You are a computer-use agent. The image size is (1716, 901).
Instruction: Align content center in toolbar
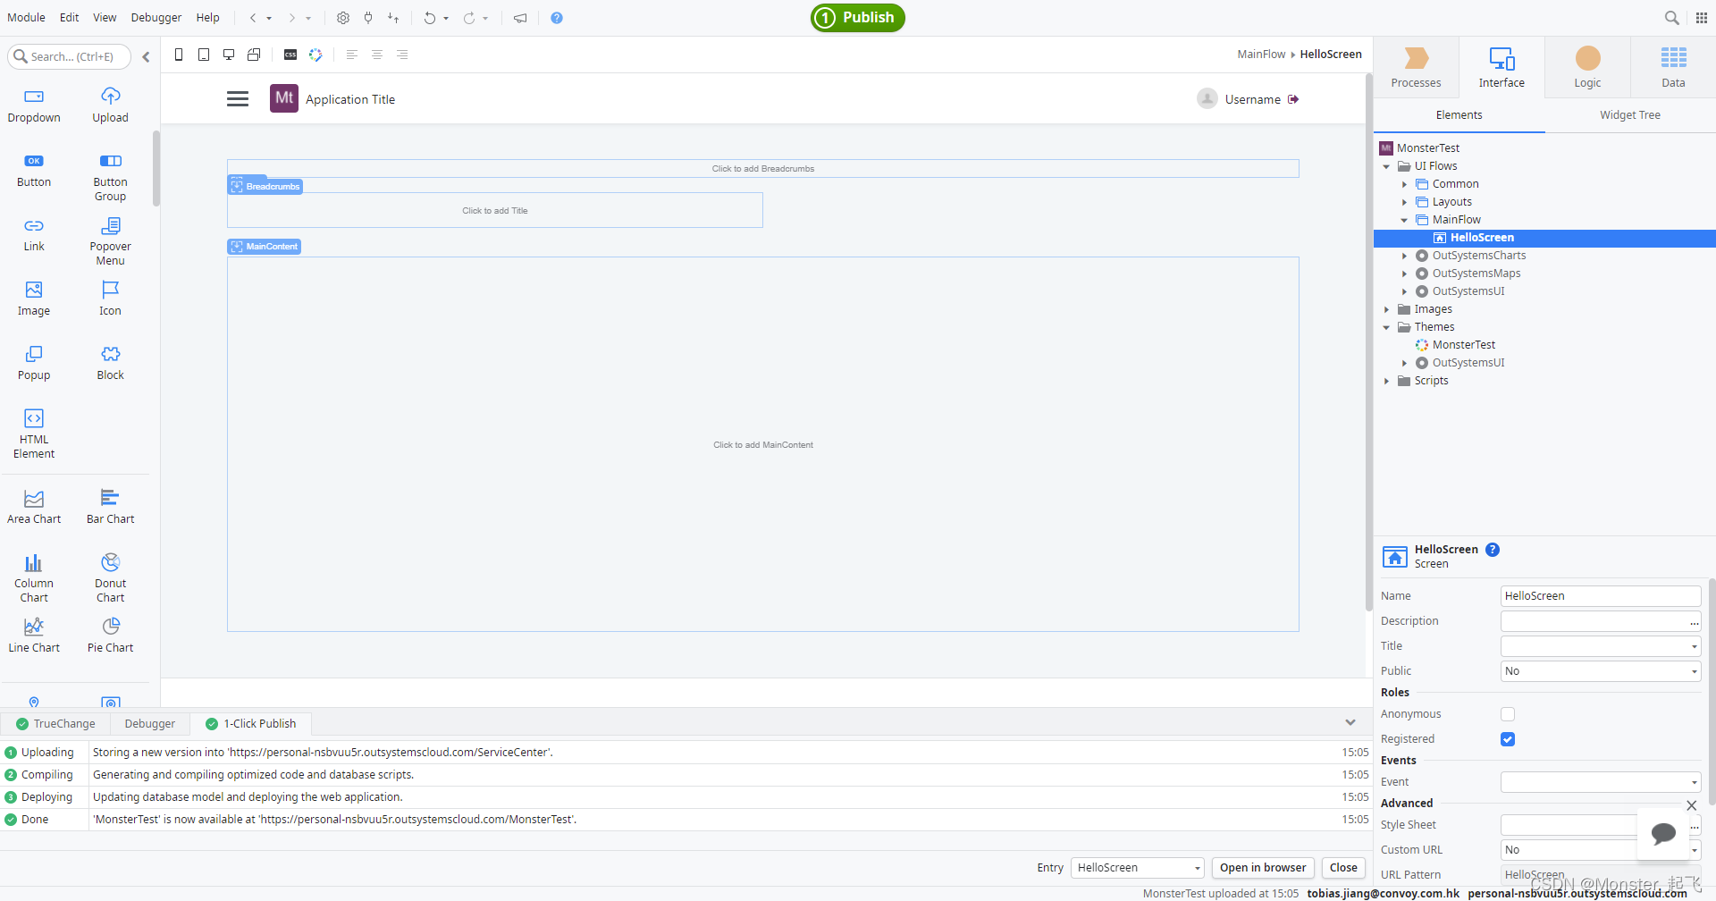pyautogui.click(x=377, y=55)
